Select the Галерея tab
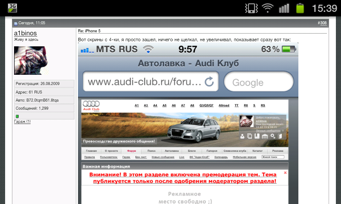 point(212,151)
